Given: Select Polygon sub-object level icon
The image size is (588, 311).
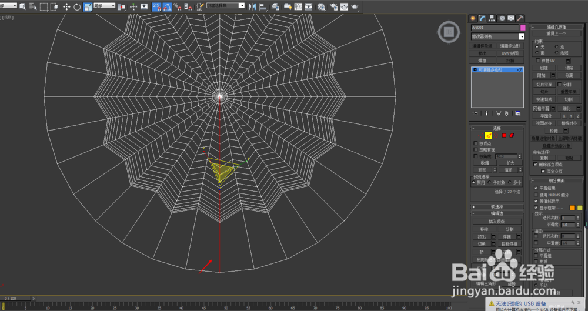Looking at the screenshot, I should coord(504,135).
